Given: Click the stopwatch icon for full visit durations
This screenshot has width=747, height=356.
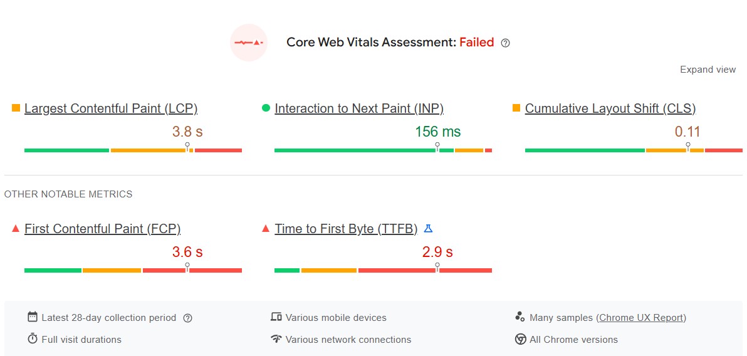Looking at the screenshot, I should 33,339.
